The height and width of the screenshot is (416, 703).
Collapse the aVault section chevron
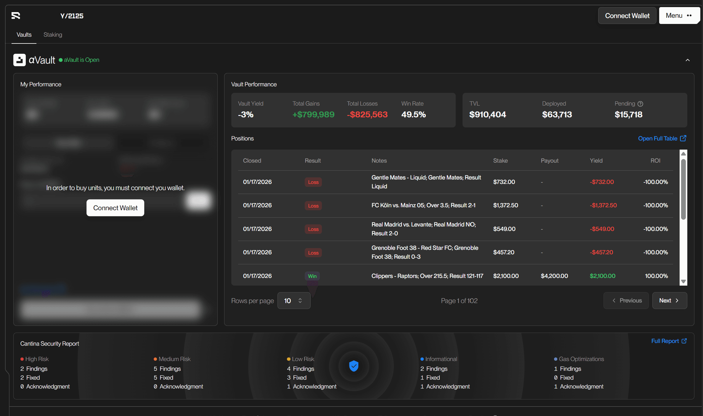click(688, 60)
